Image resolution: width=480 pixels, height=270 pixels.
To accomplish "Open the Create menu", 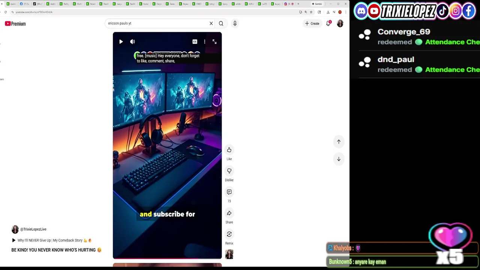I will point(312,24).
